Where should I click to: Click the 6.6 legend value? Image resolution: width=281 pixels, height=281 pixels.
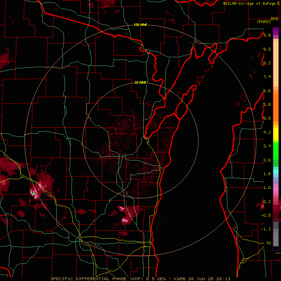coord(267,91)
